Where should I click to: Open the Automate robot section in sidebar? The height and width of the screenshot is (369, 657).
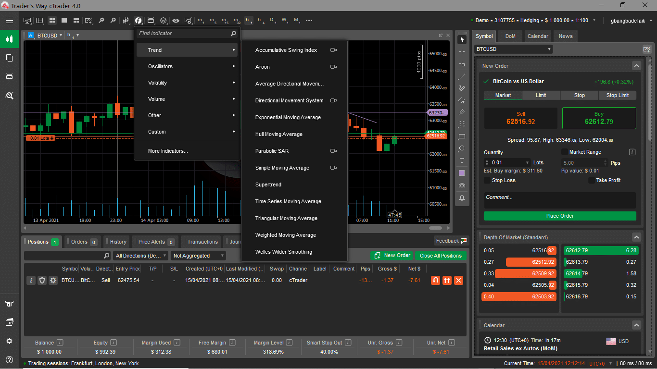click(9, 76)
